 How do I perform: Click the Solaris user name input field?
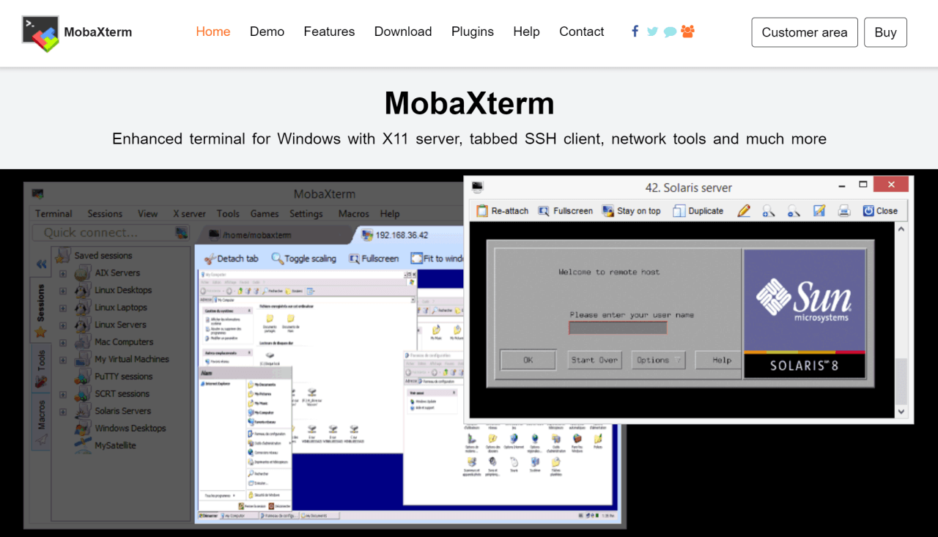(618, 327)
